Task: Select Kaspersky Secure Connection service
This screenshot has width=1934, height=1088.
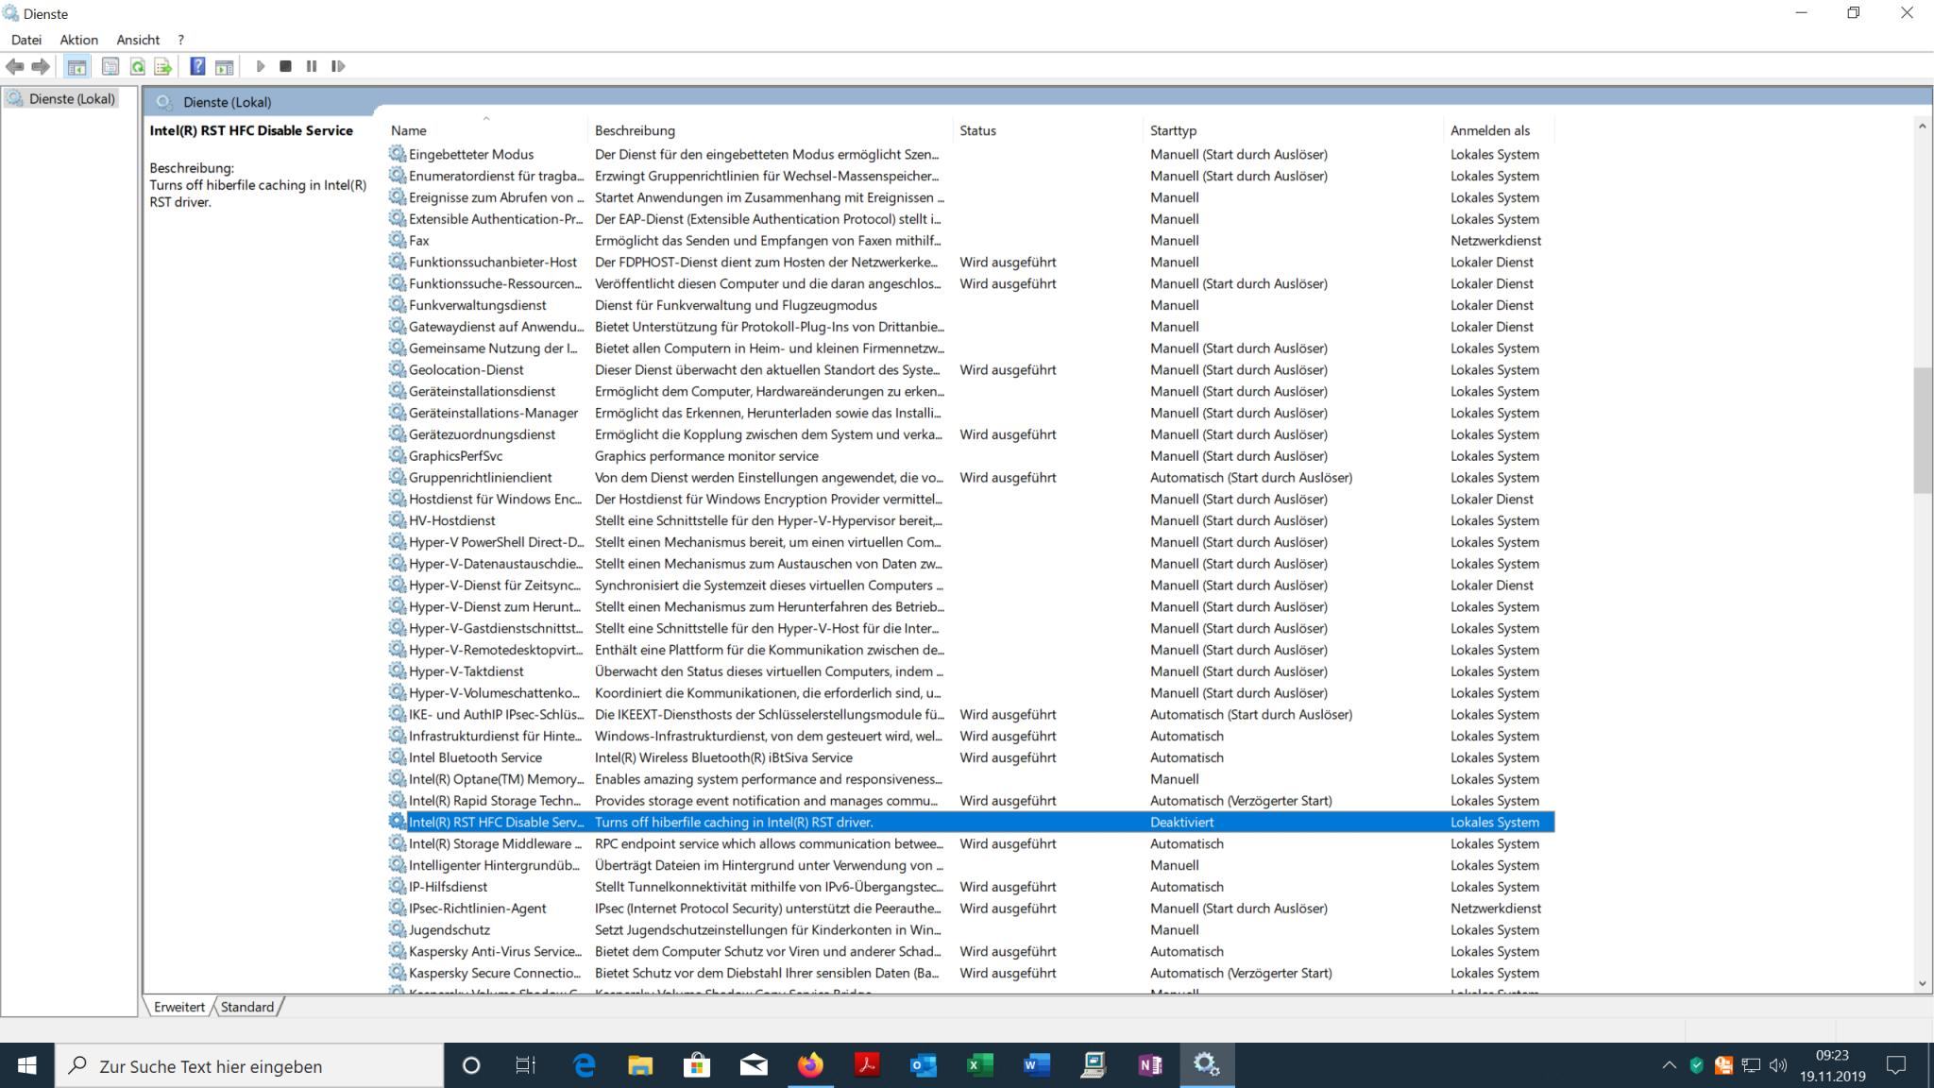Action: coord(971,974)
